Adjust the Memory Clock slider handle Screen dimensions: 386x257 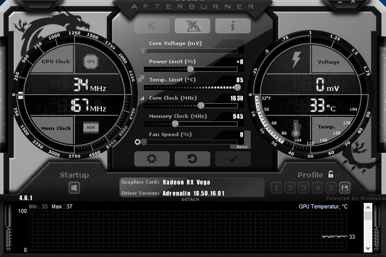click(175, 124)
